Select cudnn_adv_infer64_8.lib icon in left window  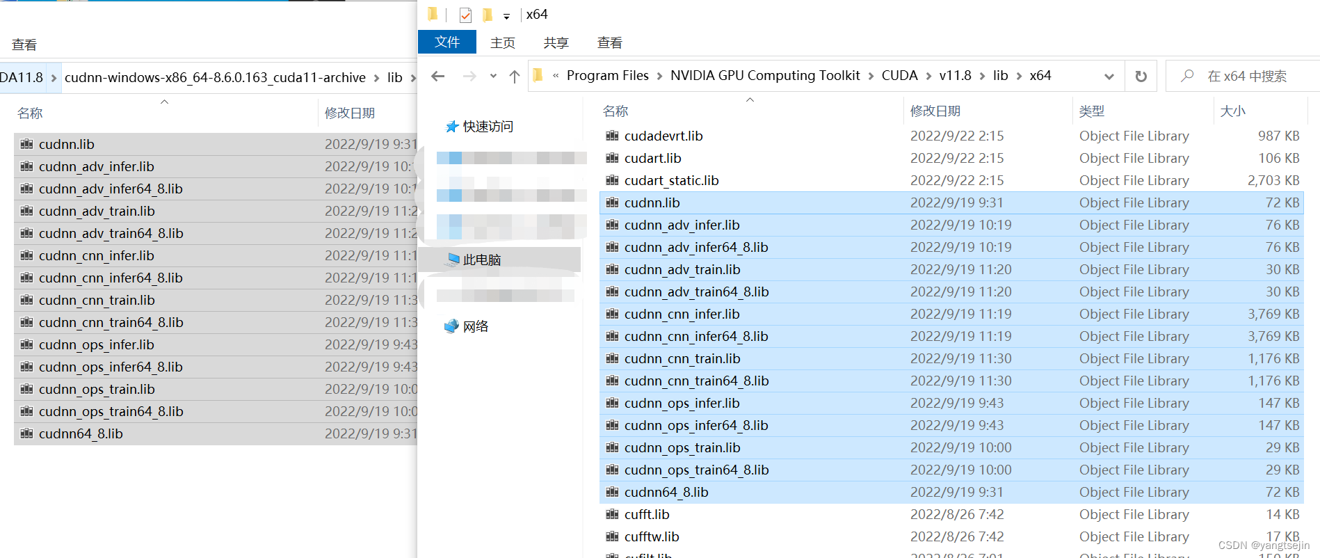(26, 189)
